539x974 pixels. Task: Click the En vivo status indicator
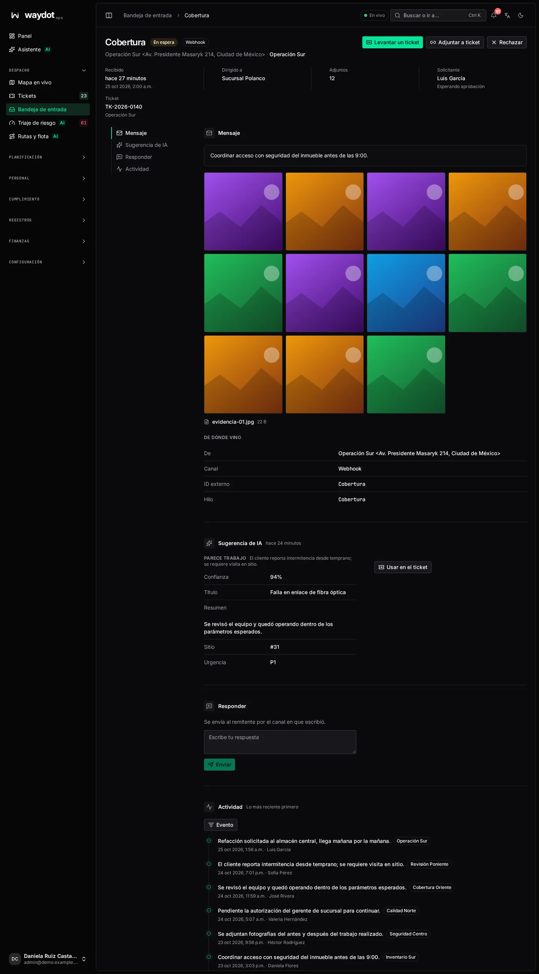coord(374,15)
